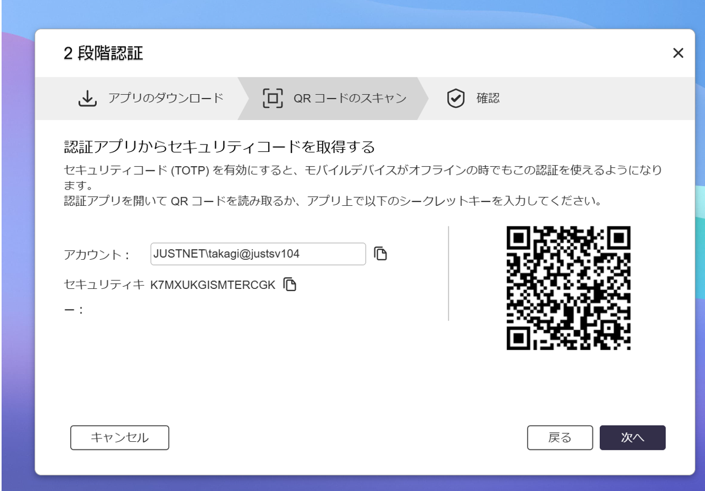Click the security key text K7MXUKGISMTERCGK
The height and width of the screenshot is (491, 705).
(x=213, y=285)
